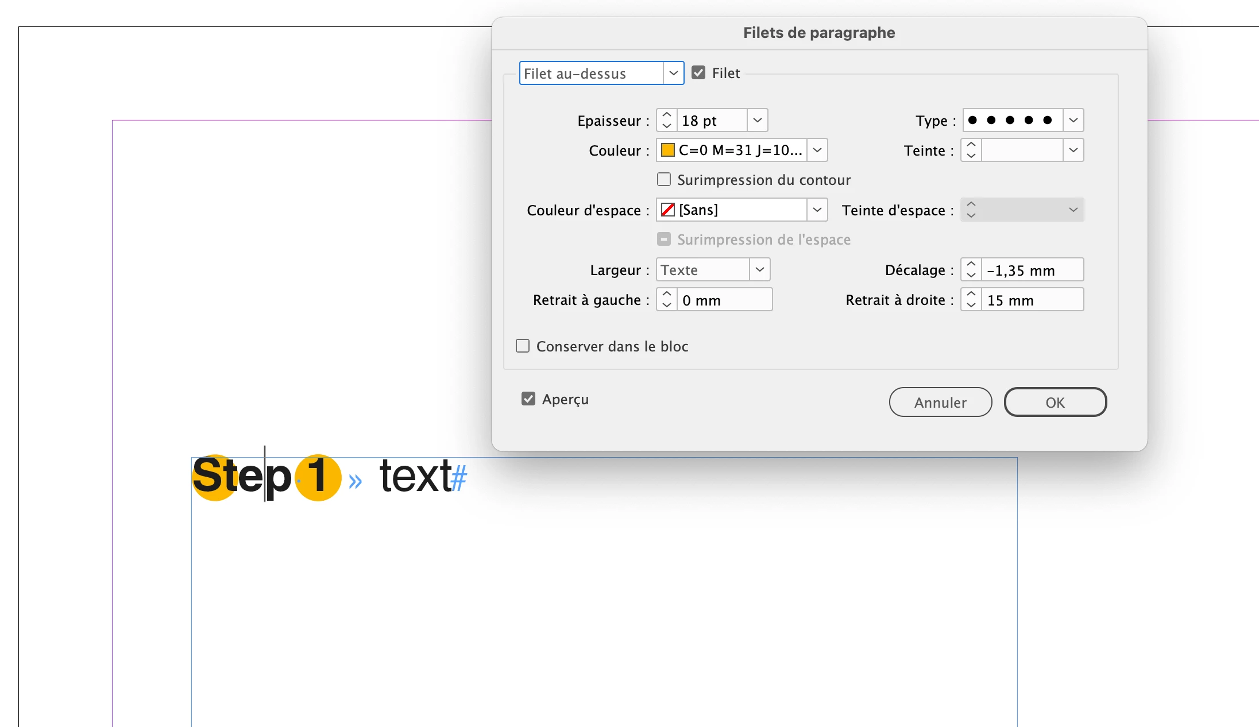This screenshot has width=1259, height=727.
Task: Increase Retrait à gauche with up arrow
Action: (x=666, y=294)
